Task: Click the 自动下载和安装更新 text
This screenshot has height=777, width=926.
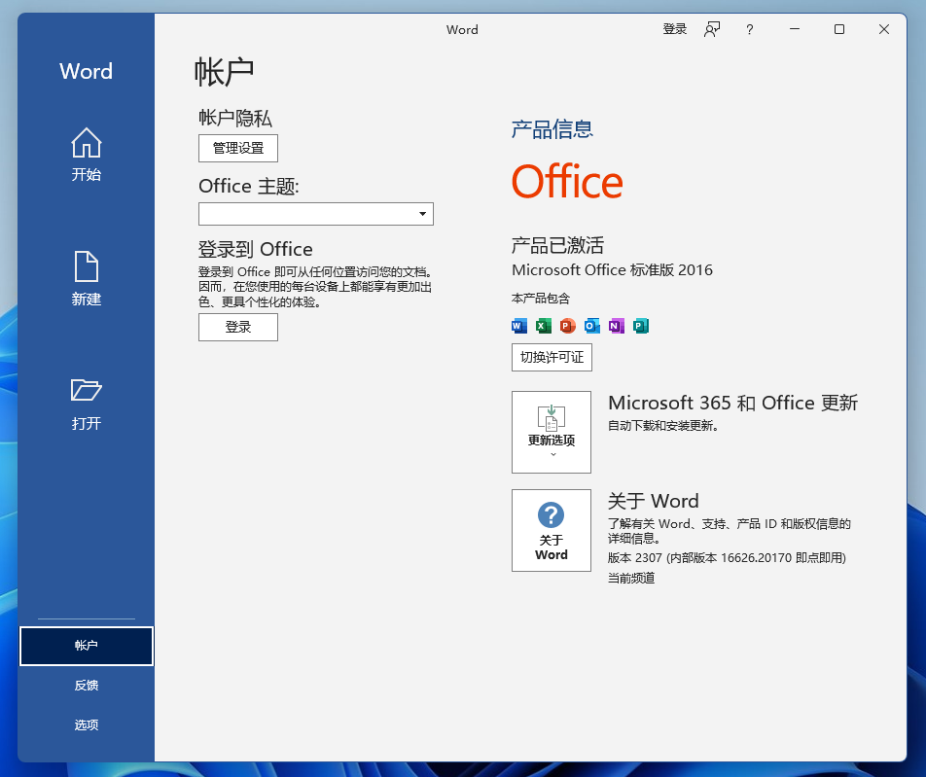Action: click(663, 426)
